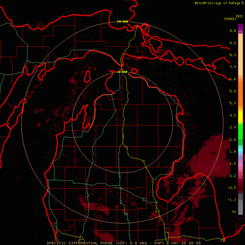Pick the bright green segment of color scale
The height and width of the screenshot is (245, 245).
click(240, 131)
